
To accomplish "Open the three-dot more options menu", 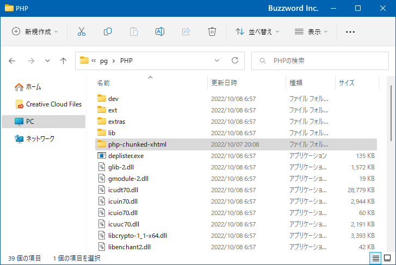I will pyautogui.click(x=350, y=32).
